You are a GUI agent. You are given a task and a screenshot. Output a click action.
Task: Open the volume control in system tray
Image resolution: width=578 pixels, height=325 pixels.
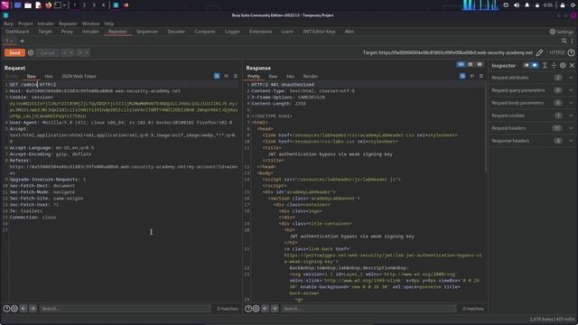tap(517, 5)
